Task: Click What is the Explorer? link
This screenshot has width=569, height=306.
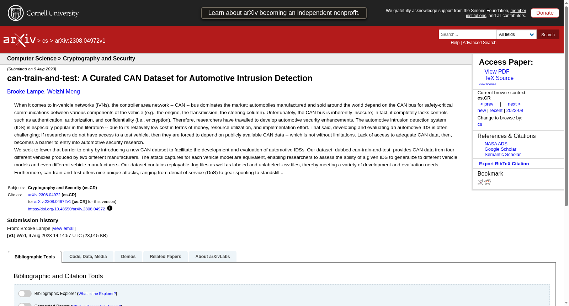Action: coord(97,294)
